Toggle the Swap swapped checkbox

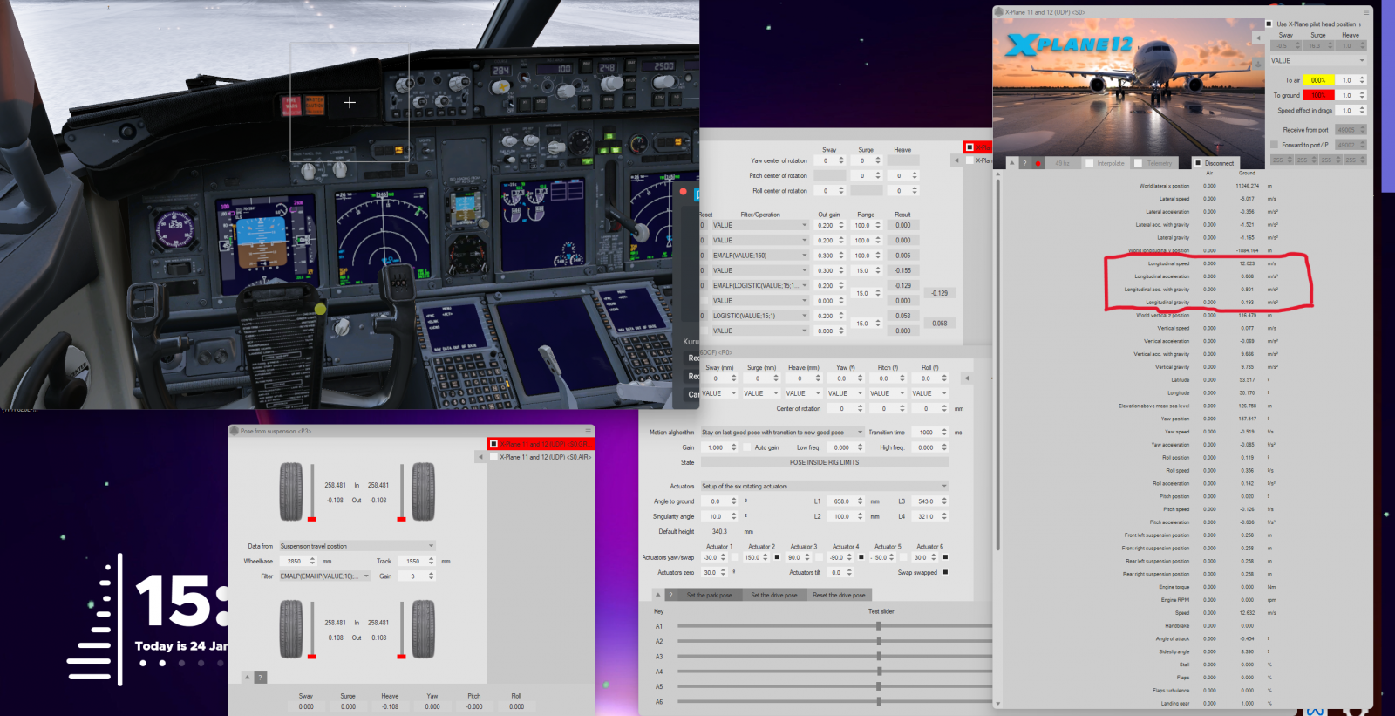pos(945,573)
